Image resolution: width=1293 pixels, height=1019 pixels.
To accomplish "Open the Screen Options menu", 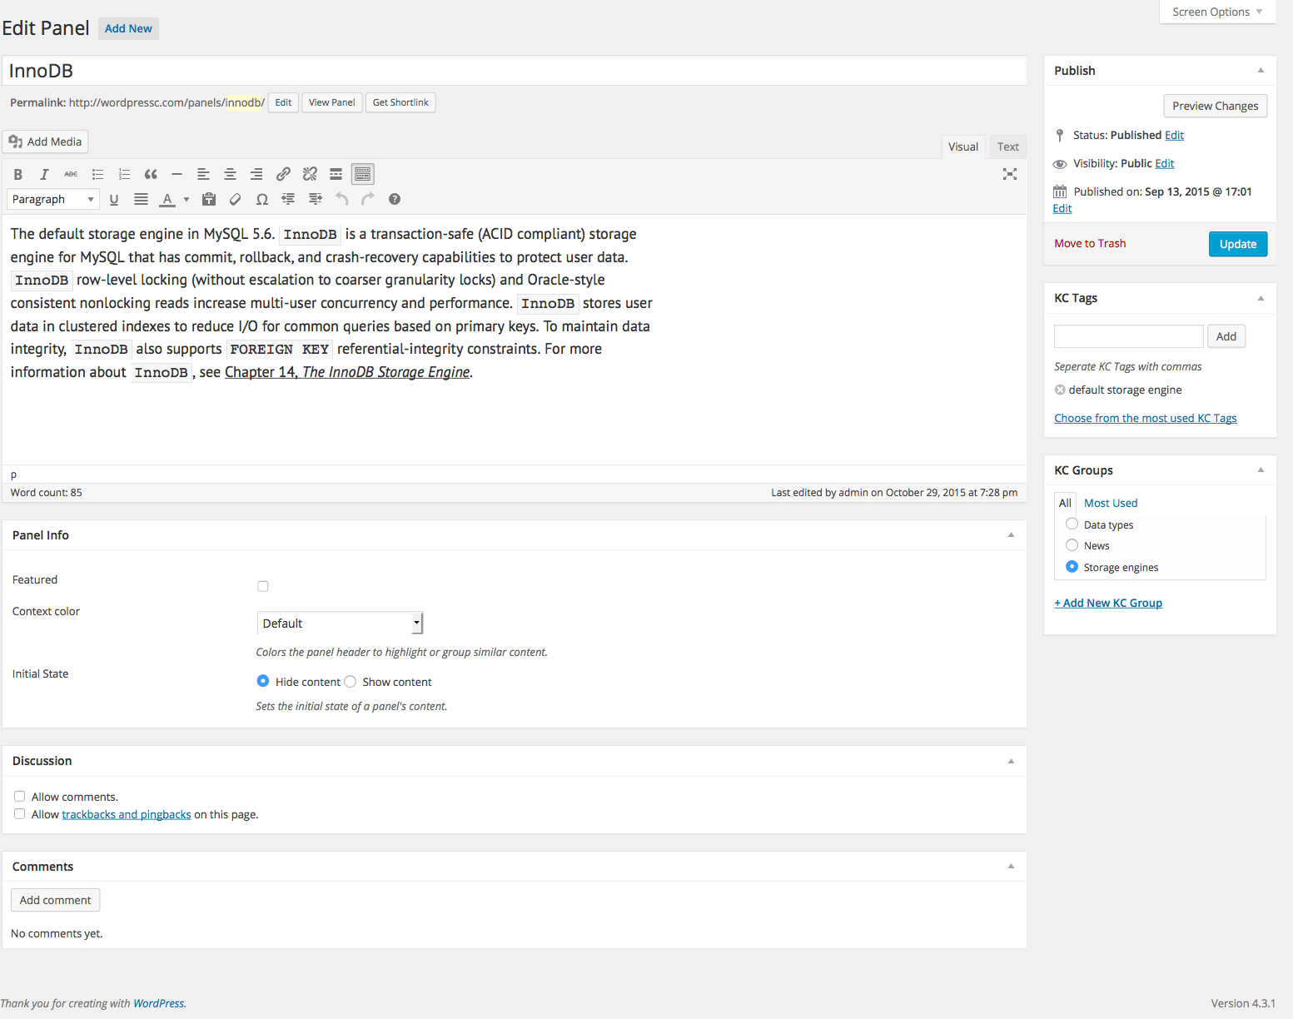I will point(1216,12).
